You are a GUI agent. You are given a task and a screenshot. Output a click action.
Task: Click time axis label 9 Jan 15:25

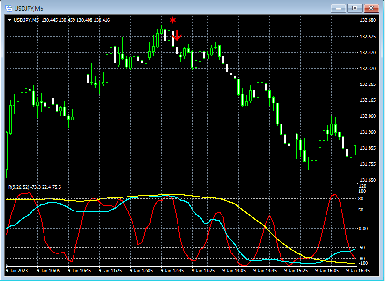coord(296,271)
